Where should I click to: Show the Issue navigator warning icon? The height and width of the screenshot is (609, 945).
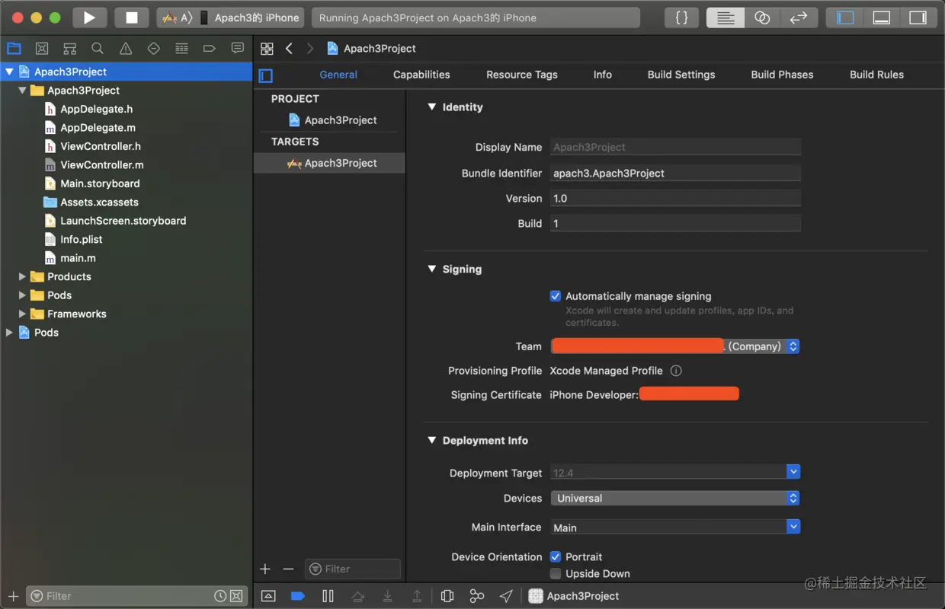click(x=126, y=49)
